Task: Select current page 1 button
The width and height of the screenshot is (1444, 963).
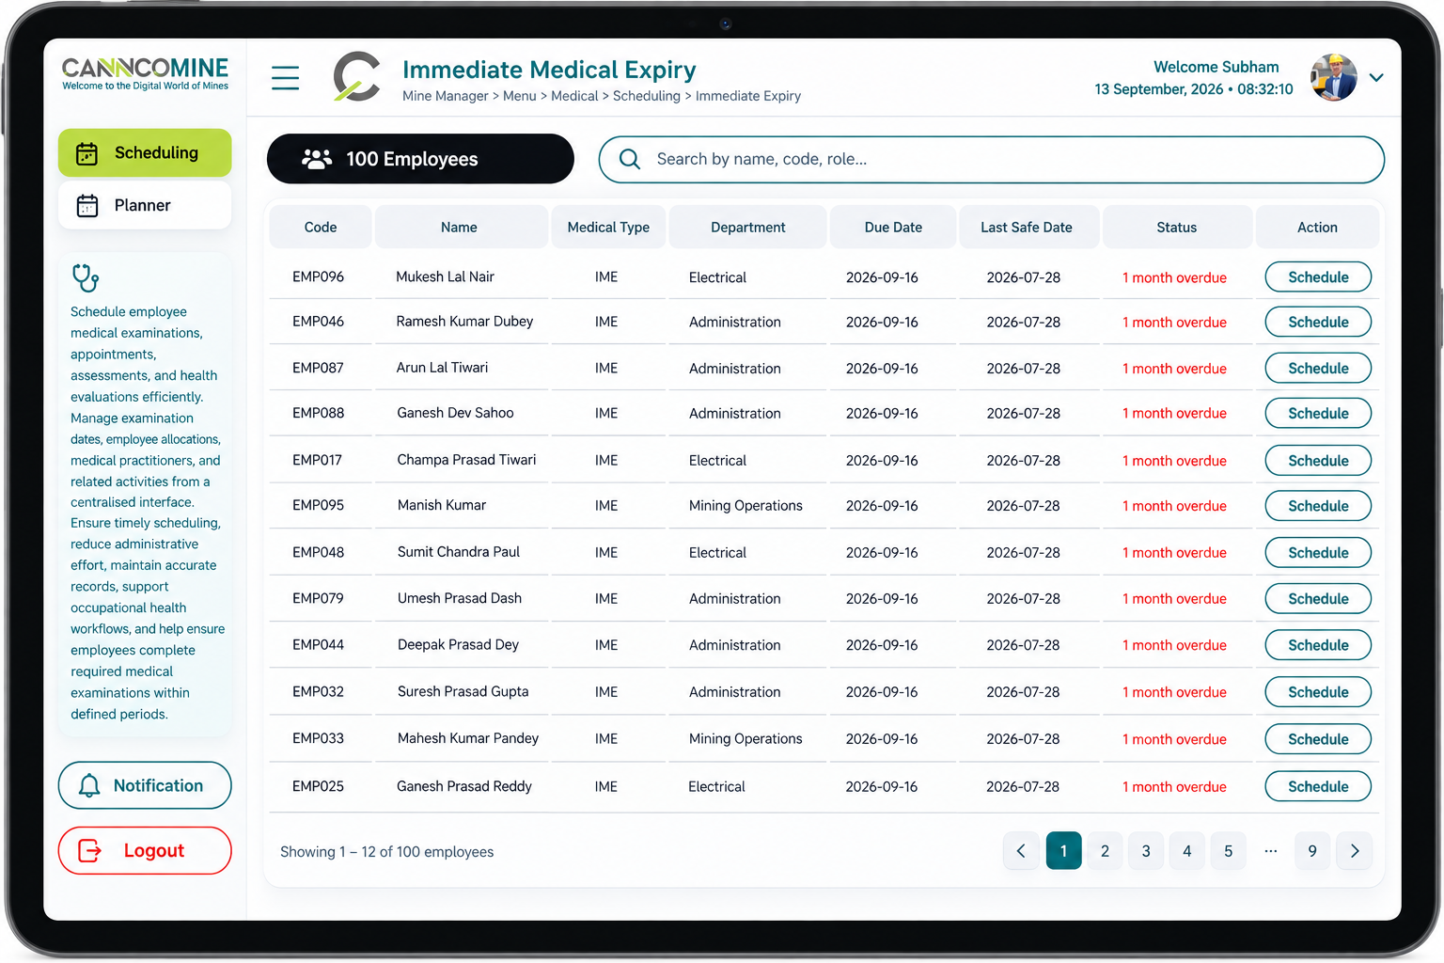Action: (x=1064, y=851)
